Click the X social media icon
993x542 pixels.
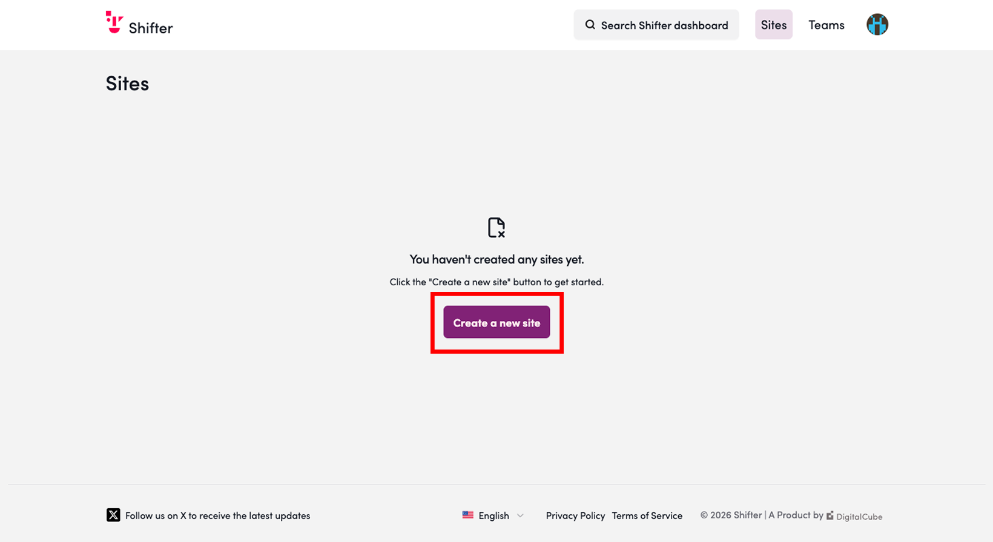113,515
